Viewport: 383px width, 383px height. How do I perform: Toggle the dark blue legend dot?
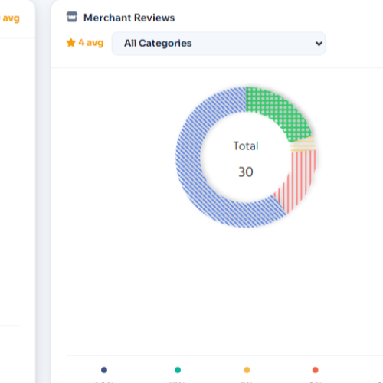[104, 370]
